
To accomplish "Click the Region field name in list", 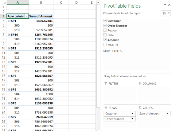I will click(x=112, y=31).
